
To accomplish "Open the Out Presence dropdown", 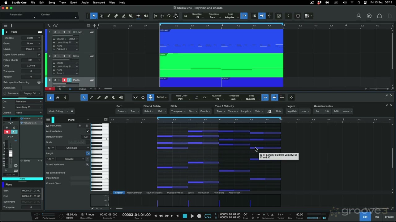I will (x=29, y=102).
